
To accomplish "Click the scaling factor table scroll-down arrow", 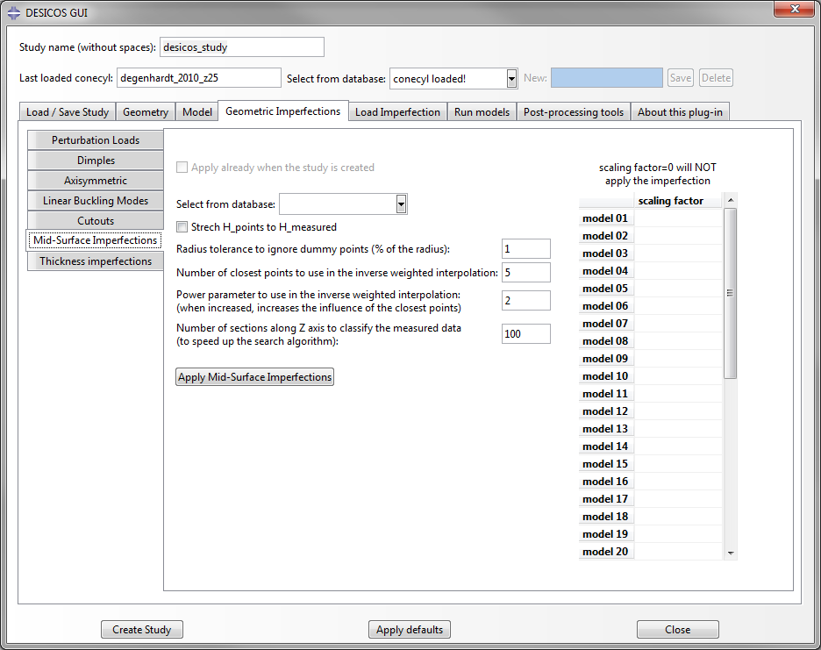I will click(731, 554).
